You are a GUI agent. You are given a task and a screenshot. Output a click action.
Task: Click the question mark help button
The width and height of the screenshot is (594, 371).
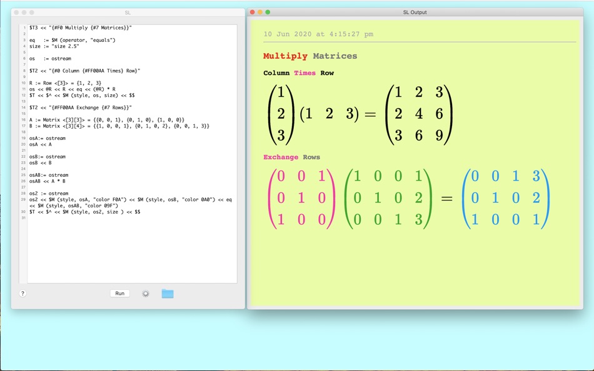[23, 294]
